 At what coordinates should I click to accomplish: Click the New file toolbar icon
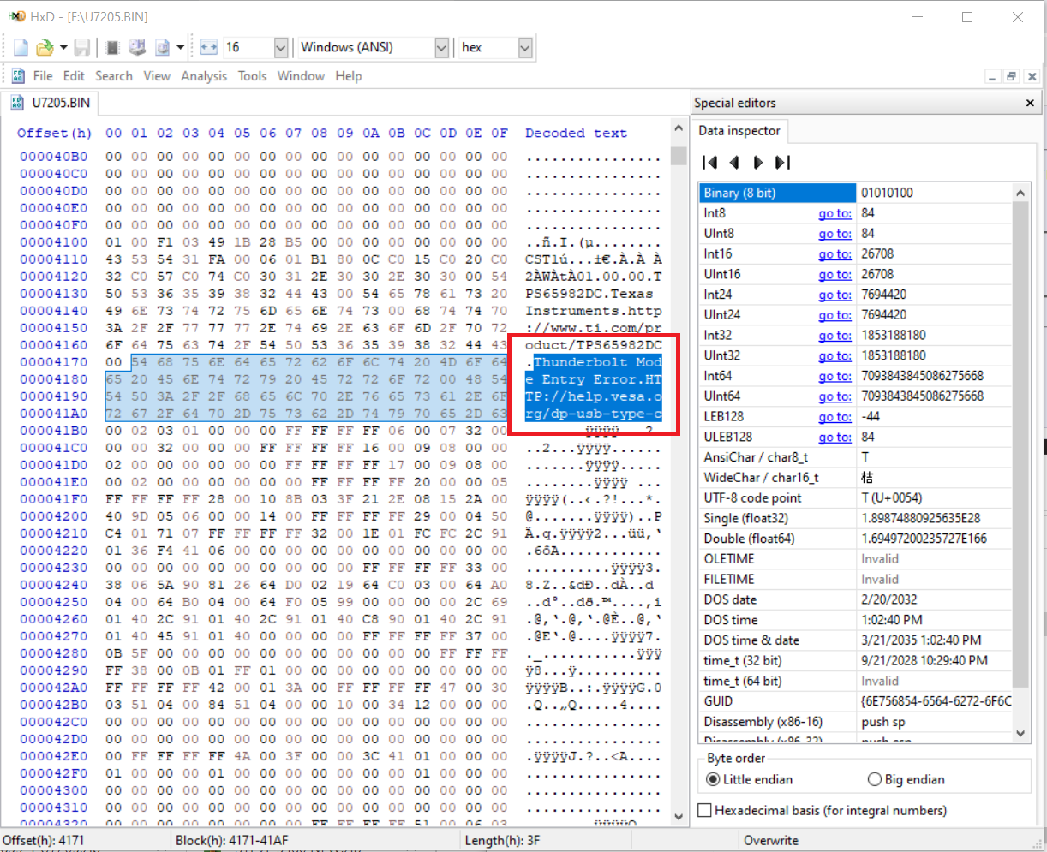click(x=21, y=48)
